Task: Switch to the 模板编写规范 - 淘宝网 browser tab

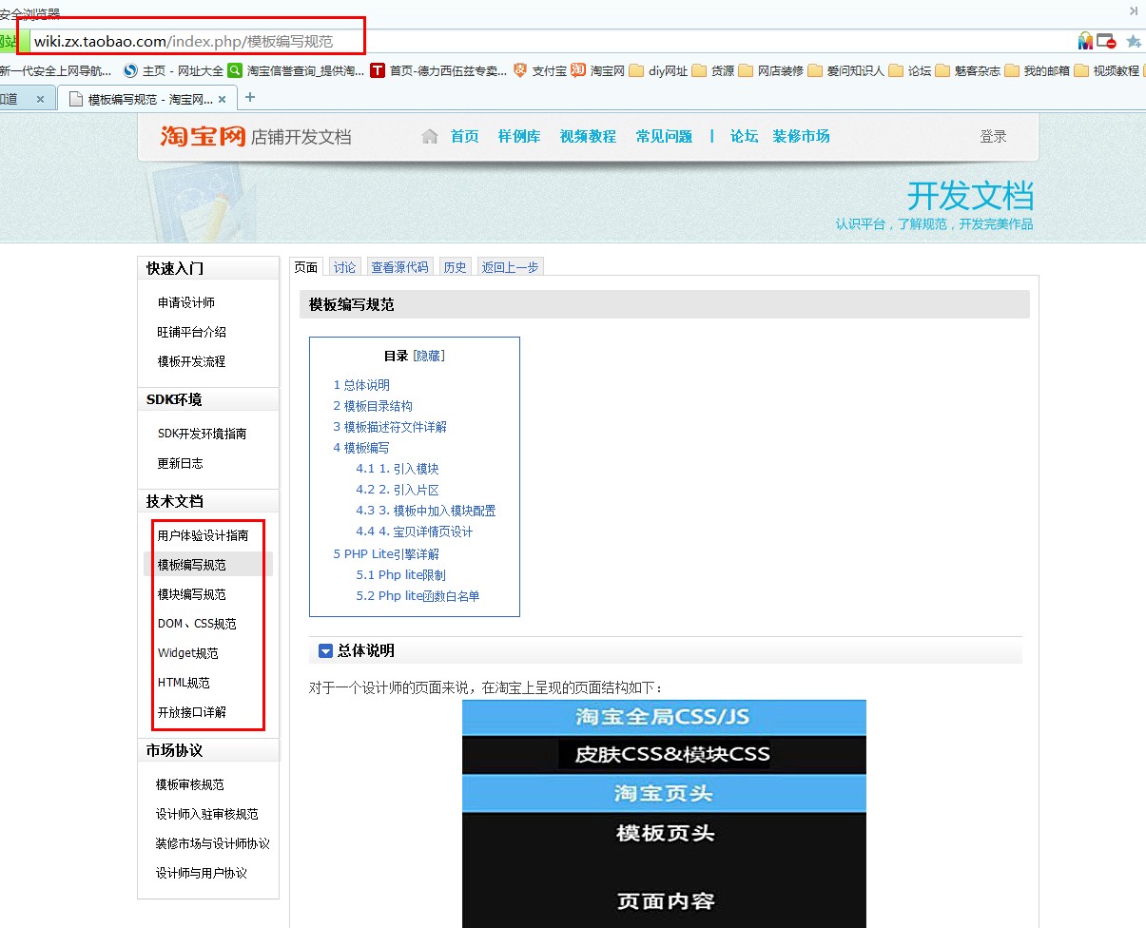Action: [147, 99]
